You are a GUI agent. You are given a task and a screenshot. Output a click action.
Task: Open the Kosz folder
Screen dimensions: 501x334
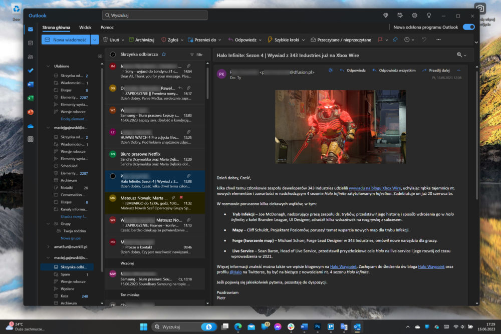(65, 296)
